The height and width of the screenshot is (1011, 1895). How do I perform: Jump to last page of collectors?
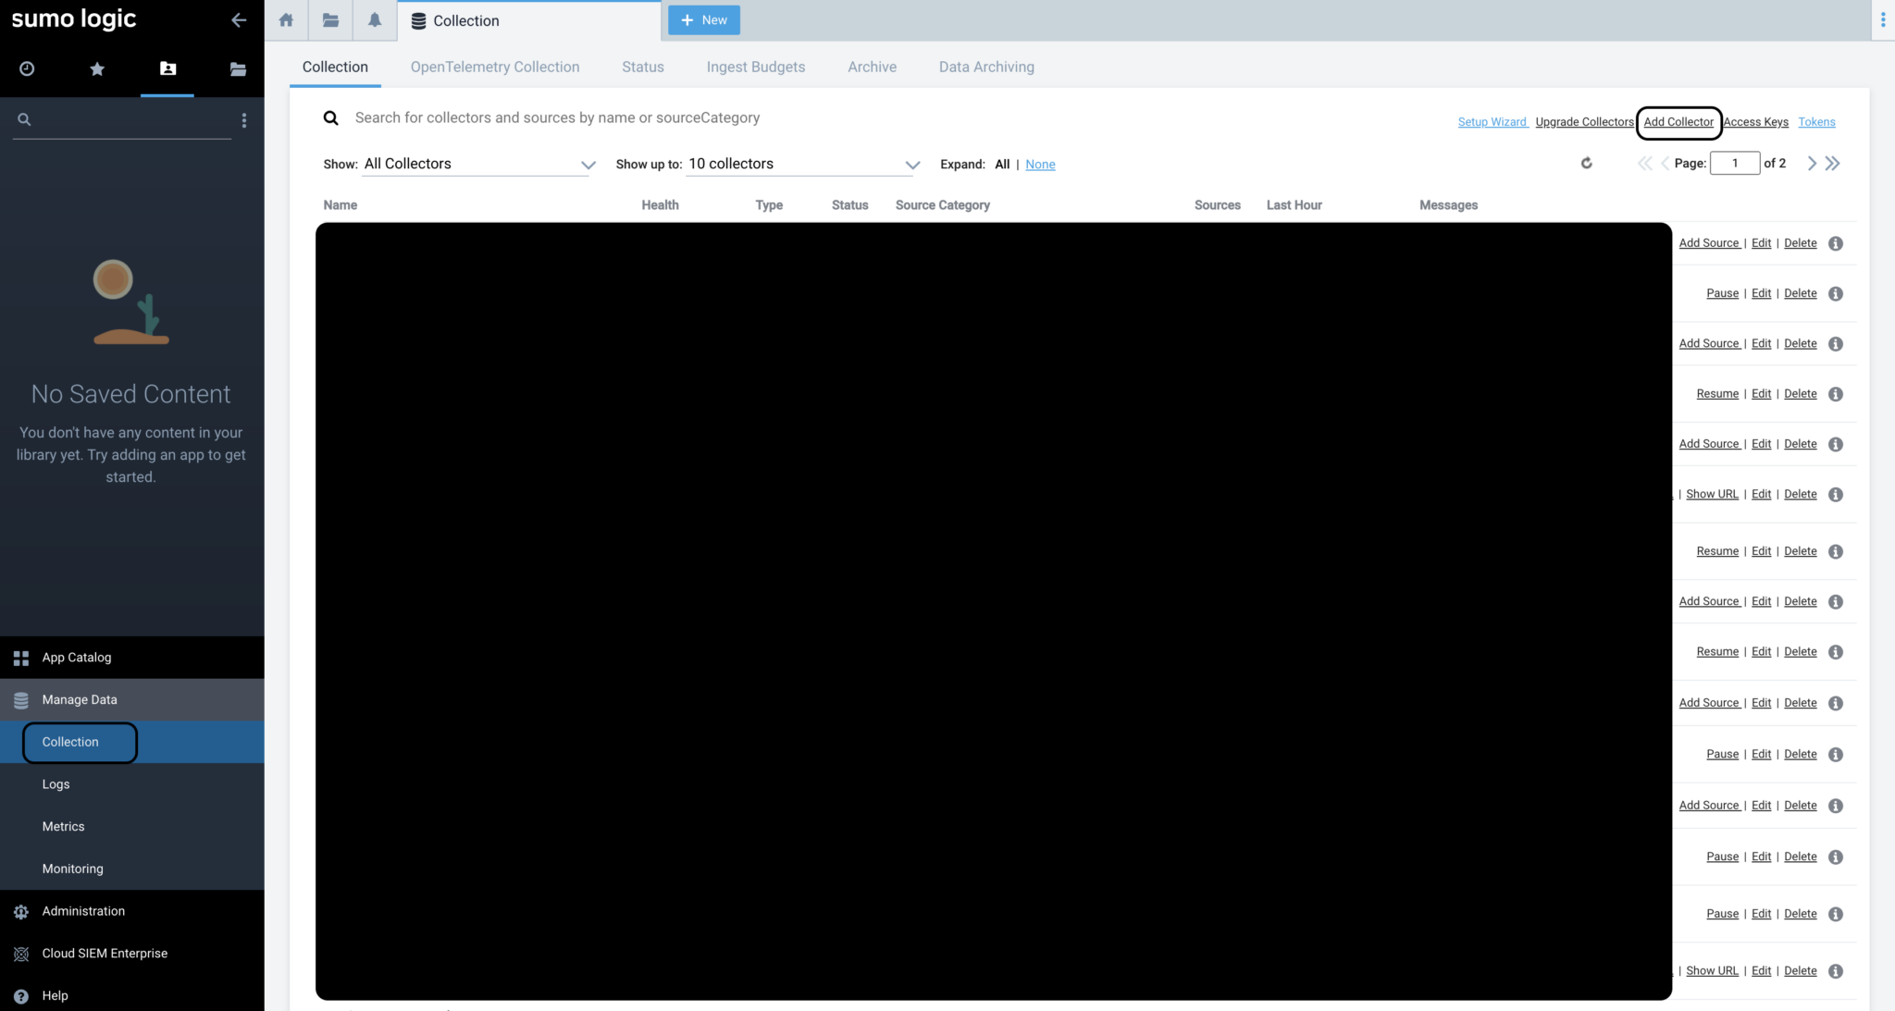pyautogui.click(x=1833, y=164)
